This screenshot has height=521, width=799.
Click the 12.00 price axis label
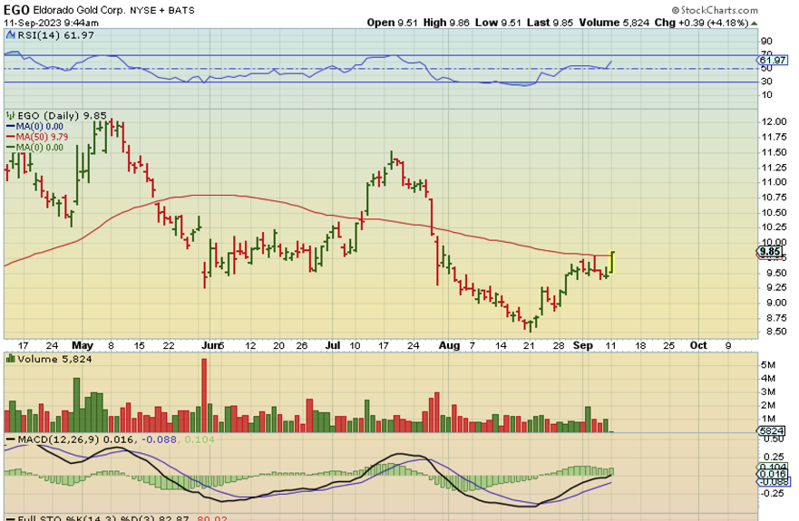click(774, 121)
